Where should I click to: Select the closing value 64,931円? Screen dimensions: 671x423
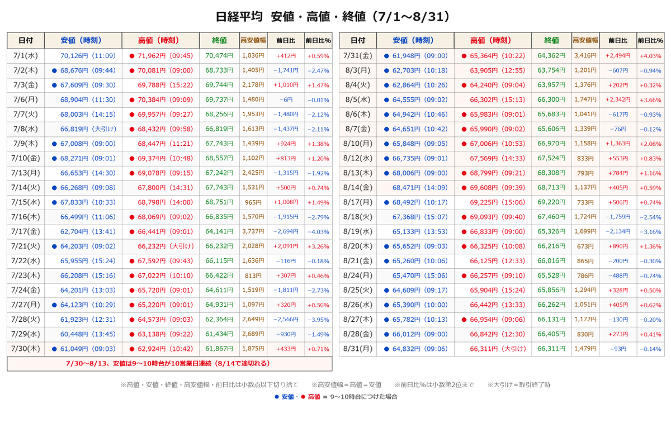coord(219,305)
